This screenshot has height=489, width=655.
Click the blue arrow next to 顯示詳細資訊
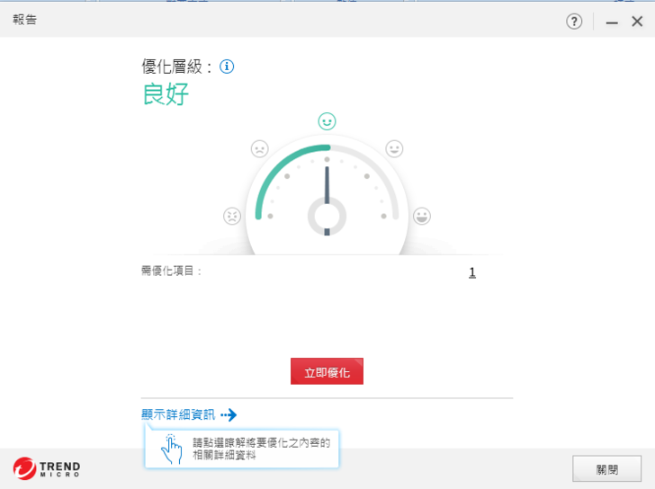(x=229, y=415)
